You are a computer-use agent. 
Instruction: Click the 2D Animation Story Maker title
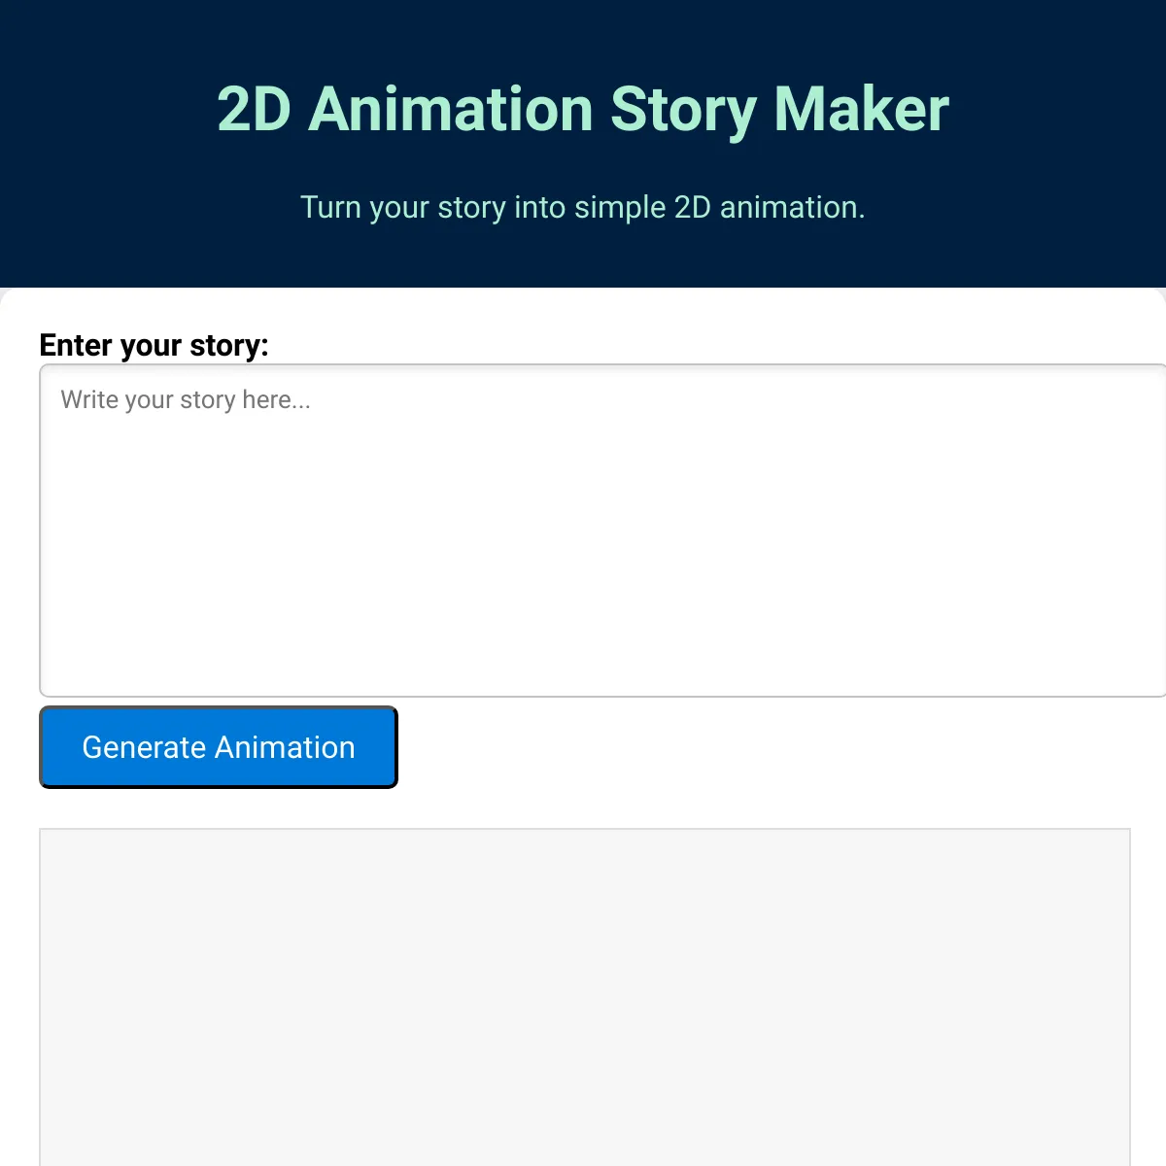tap(581, 108)
